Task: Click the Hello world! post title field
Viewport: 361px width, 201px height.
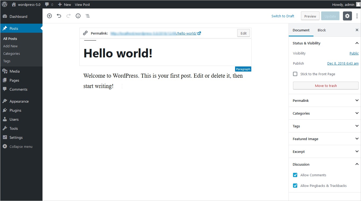Action: pyautogui.click(x=118, y=53)
